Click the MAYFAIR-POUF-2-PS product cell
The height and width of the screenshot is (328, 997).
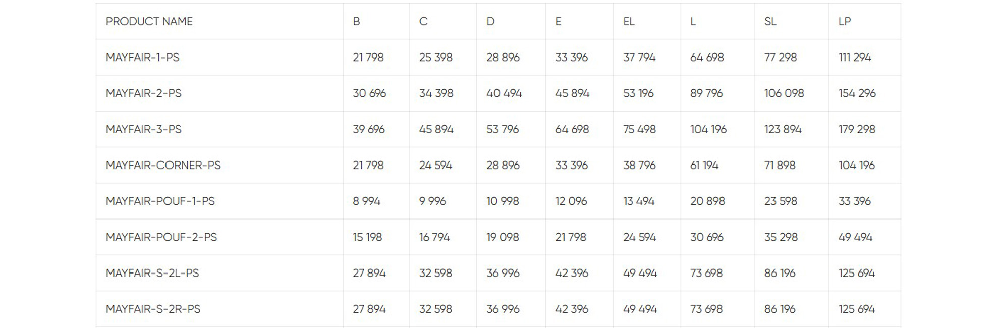[161, 237]
